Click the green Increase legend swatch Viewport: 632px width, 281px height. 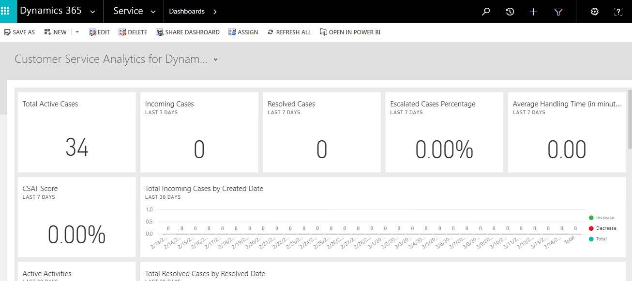(x=591, y=218)
